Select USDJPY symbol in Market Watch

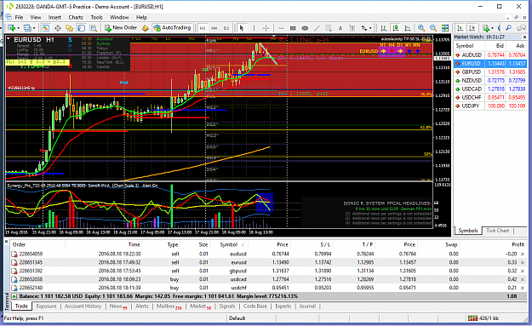click(471, 106)
